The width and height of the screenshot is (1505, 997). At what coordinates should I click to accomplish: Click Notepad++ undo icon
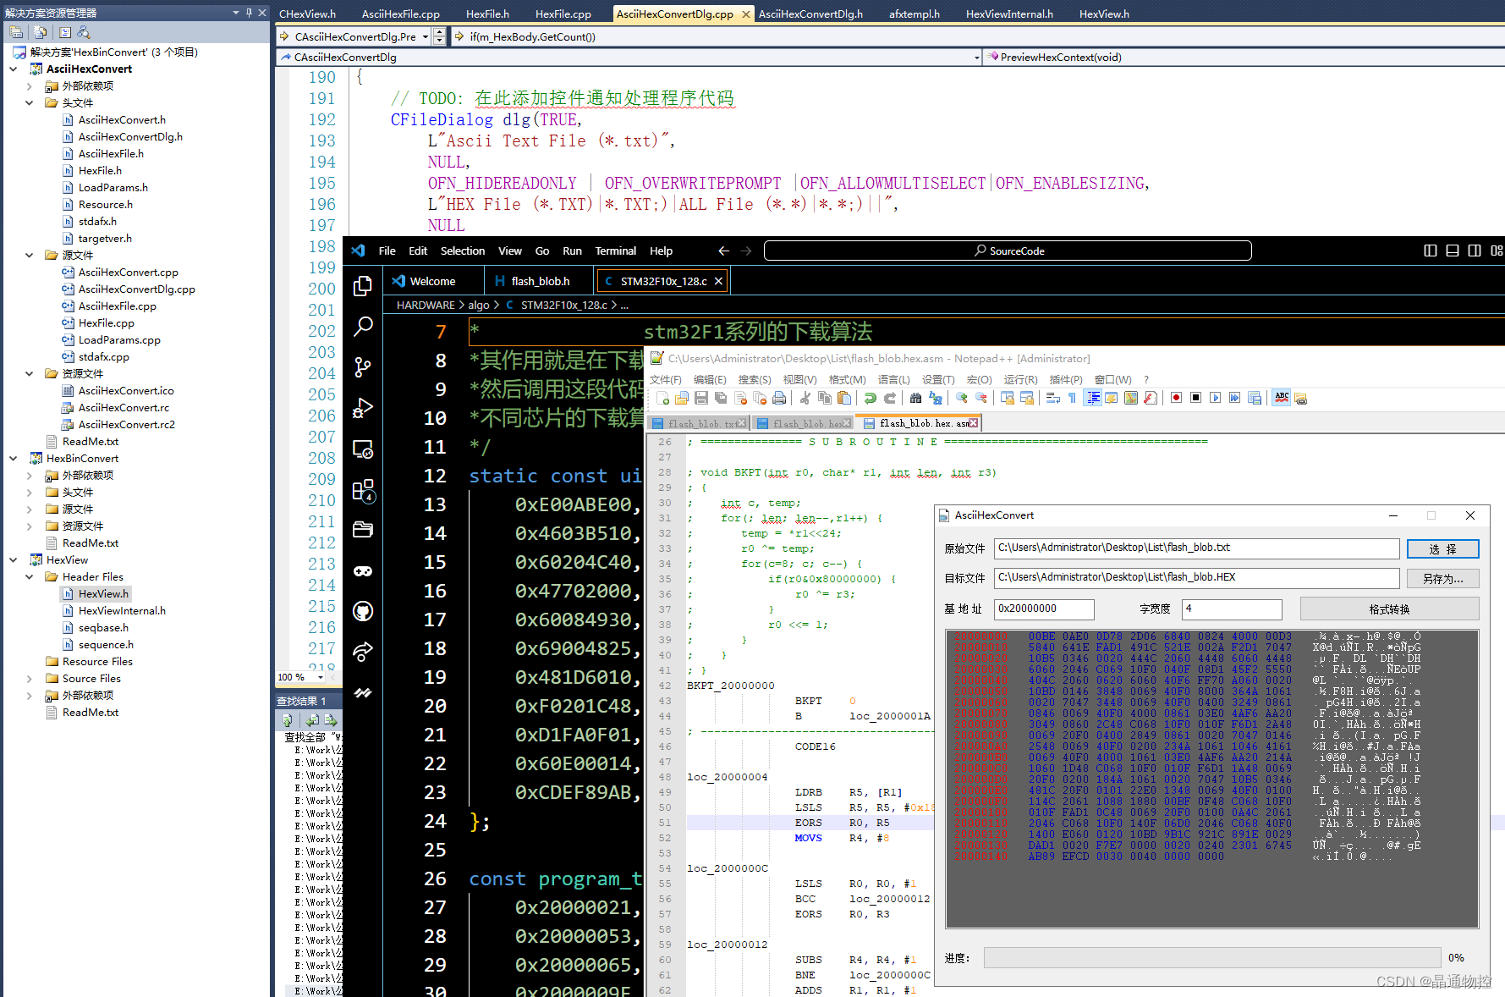871,398
